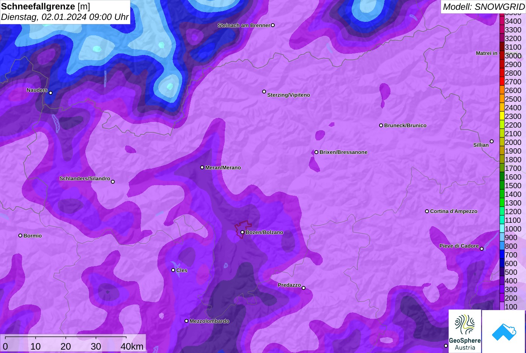This screenshot has width=526, height=353.
Task: Click legend value "2000"
Action: point(513,142)
